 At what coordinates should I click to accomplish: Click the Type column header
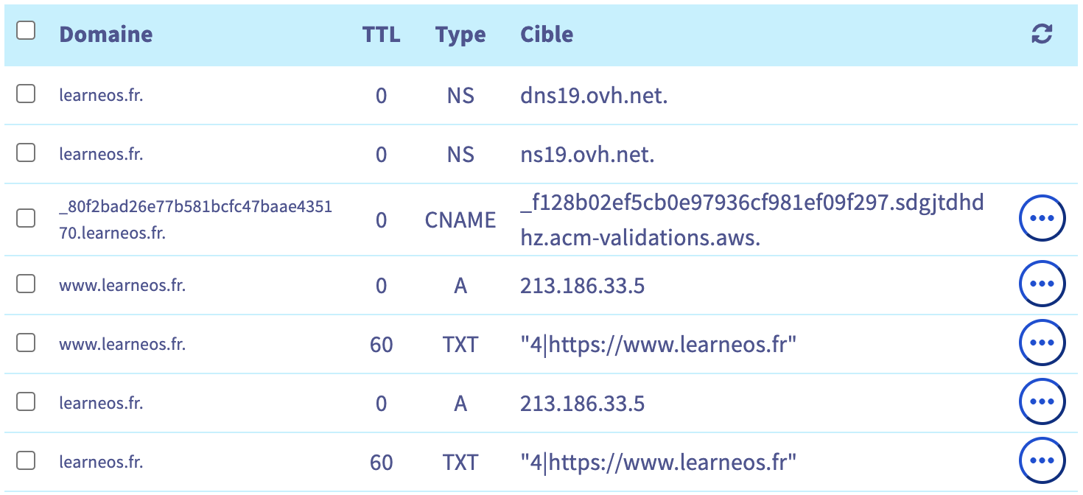click(x=460, y=35)
